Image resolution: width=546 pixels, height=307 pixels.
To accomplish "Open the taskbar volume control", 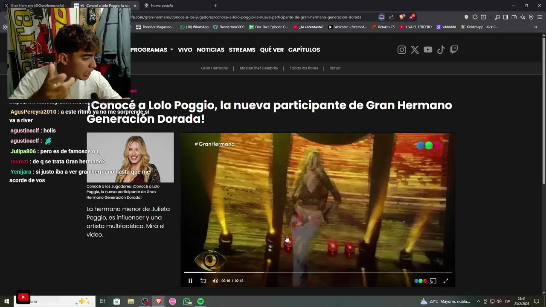I will (x=499, y=301).
